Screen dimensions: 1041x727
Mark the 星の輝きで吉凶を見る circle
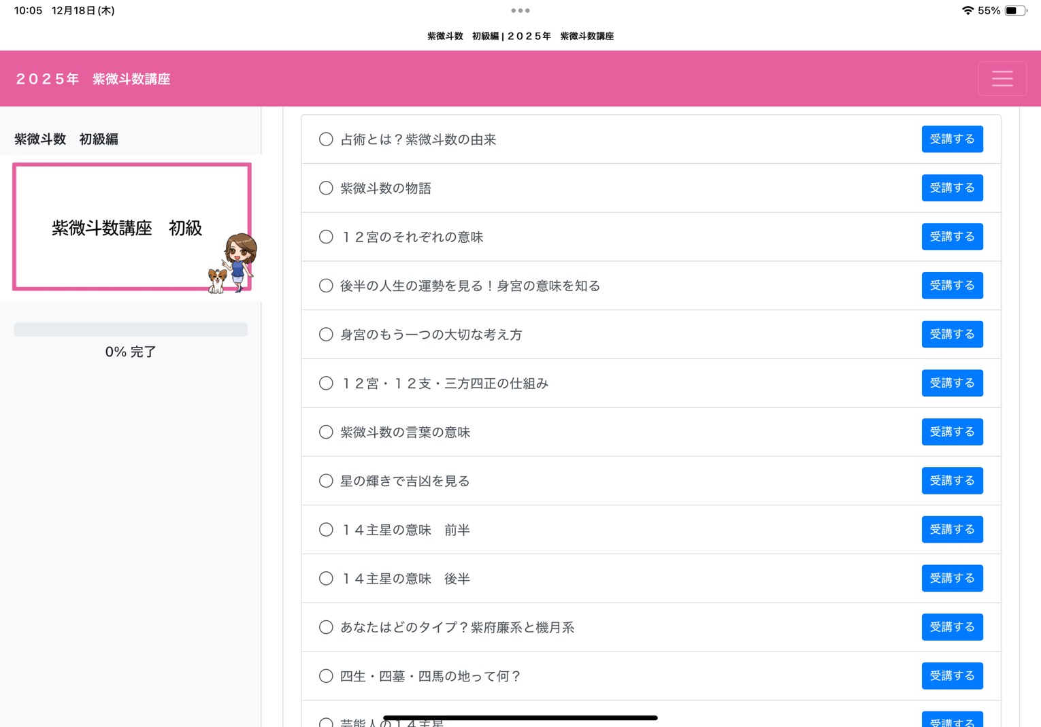click(326, 481)
